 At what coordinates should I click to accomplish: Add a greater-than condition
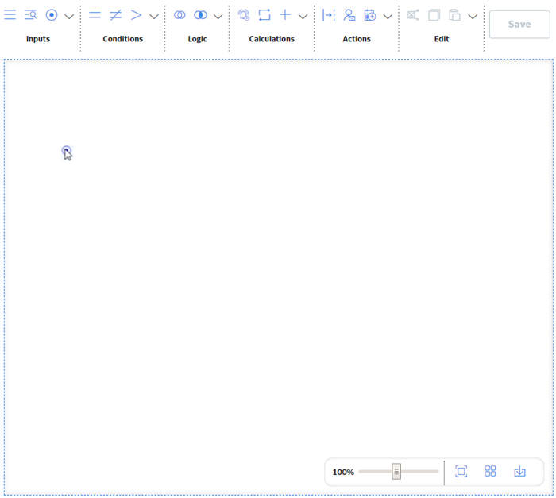136,15
